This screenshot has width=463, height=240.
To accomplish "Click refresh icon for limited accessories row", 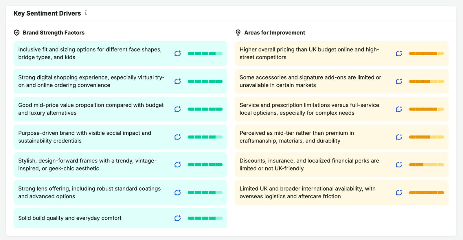I will click(x=399, y=81).
